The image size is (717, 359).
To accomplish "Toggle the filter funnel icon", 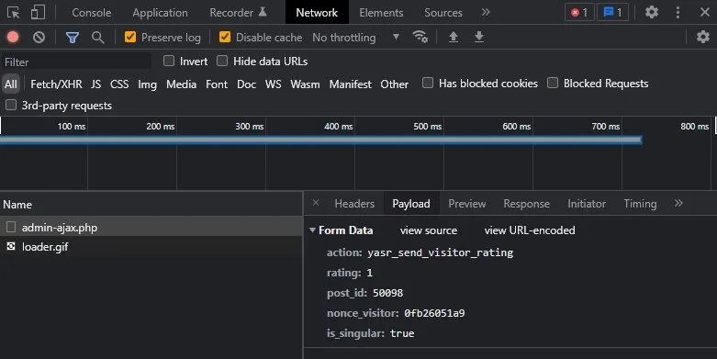I will [73, 38].
